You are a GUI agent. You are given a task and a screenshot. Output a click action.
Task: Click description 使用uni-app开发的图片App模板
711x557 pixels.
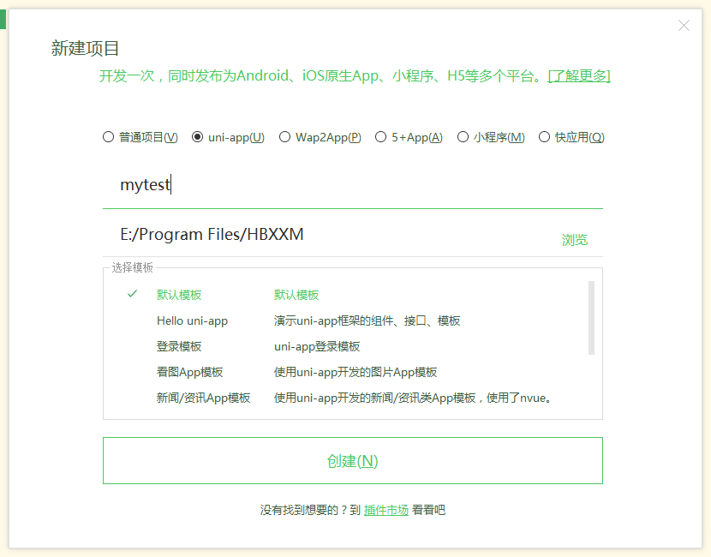pos(355,373)
